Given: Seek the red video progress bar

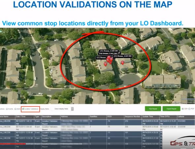Looking at the screenshot, I should (x=13, y=144).
